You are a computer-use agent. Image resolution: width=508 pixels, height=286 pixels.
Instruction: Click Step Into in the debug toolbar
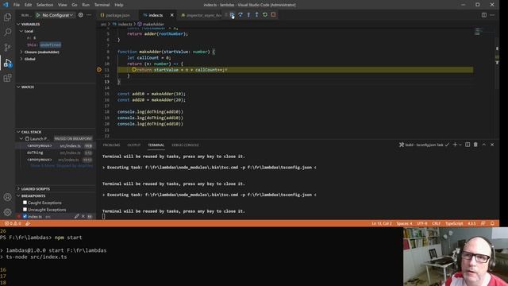click(x=248, y=15)
